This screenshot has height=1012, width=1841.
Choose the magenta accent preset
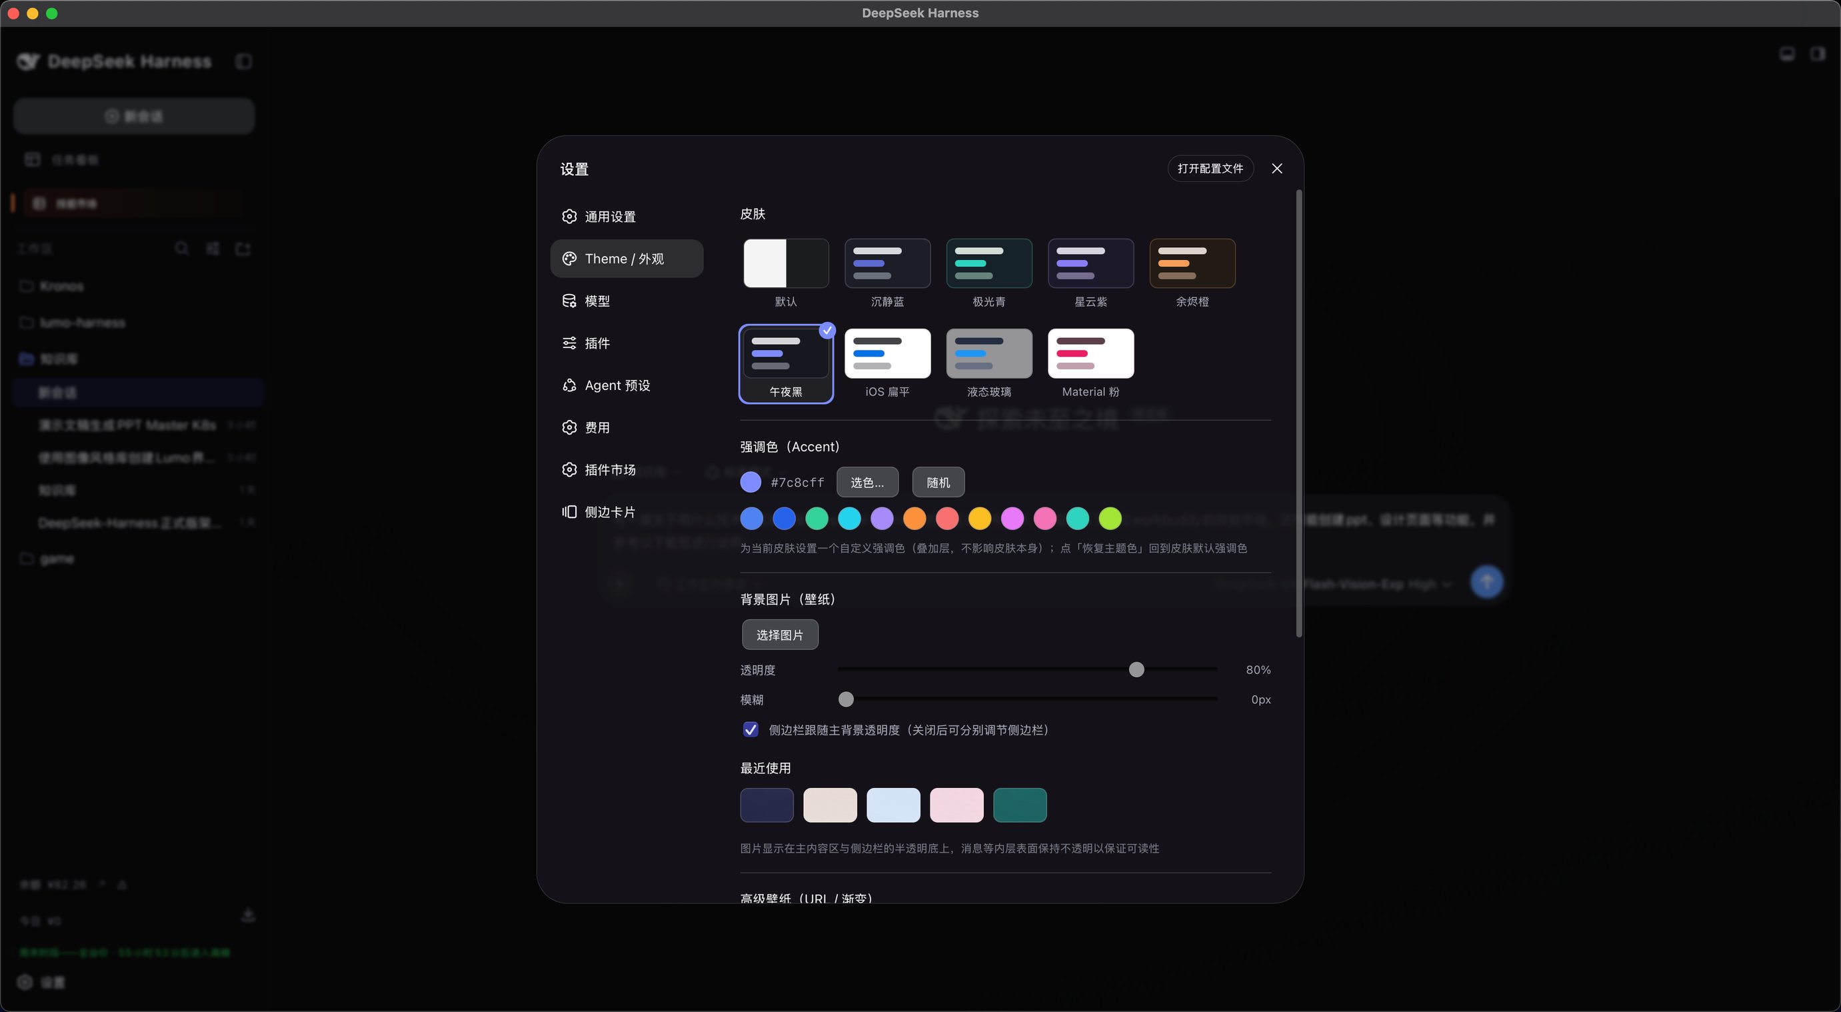click(x=1012, y=519)
